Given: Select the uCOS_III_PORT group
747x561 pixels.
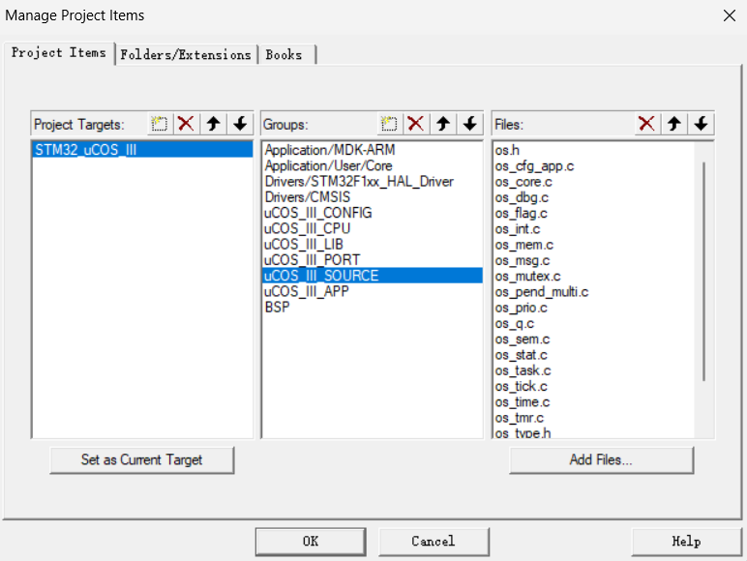Looking at the screenshot, I should pos(373,260).
